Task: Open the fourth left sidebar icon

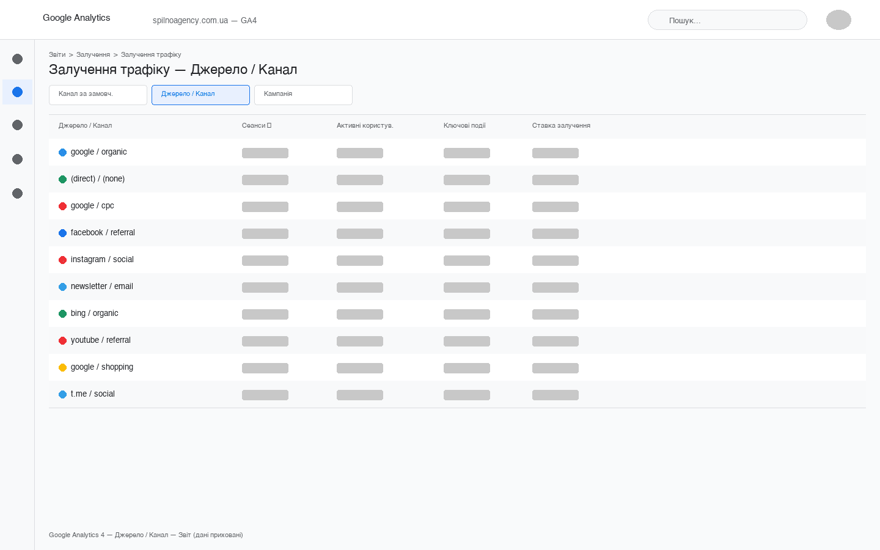Action: (18, 159)
